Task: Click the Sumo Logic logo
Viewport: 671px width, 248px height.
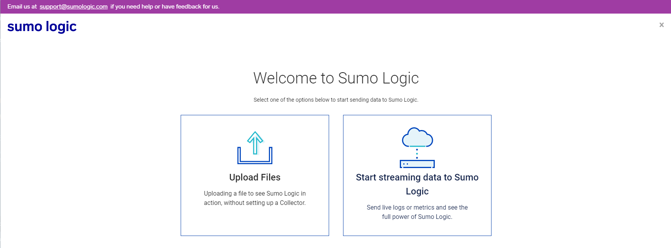Action: tap(42, 26)
